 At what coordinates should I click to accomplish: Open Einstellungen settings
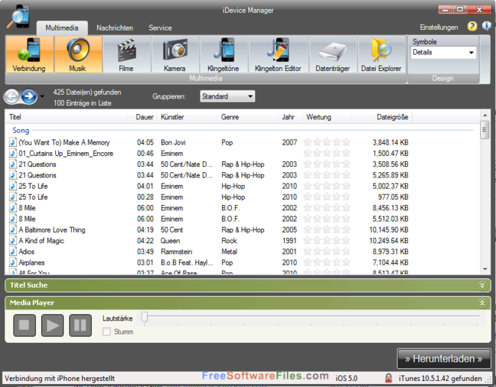pyautogui.click(x=439, y=27)
